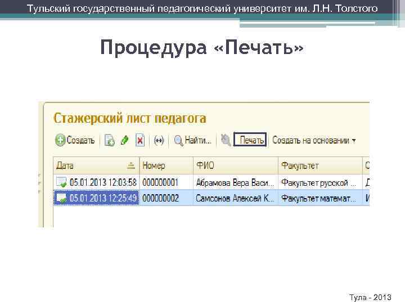Click the Номер column header

166,166
